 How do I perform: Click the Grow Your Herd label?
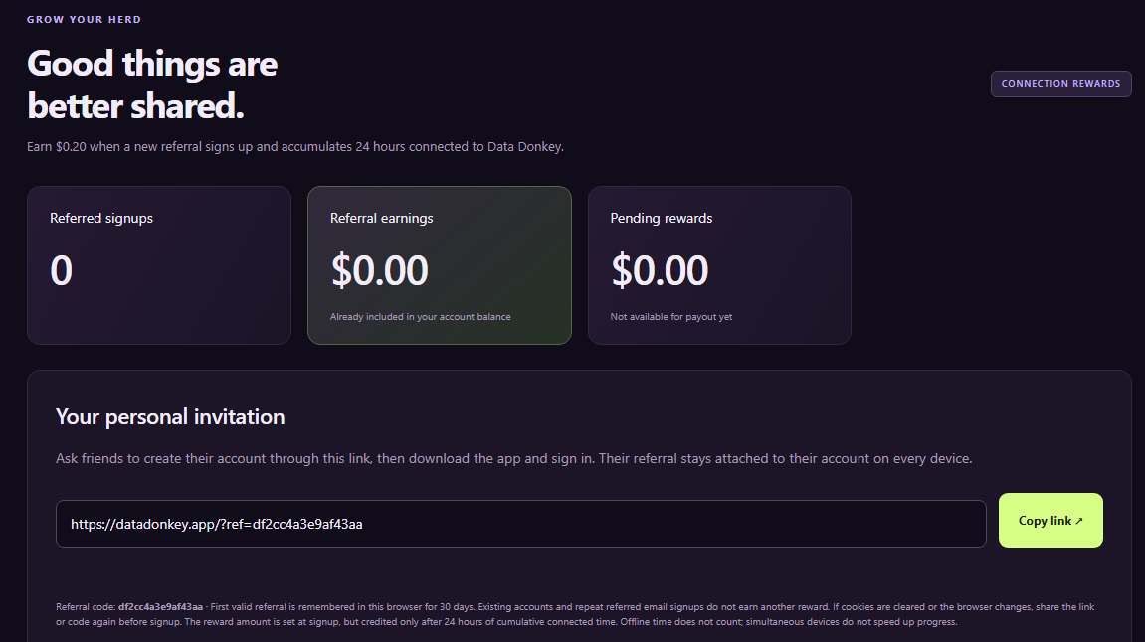[84, 20]
